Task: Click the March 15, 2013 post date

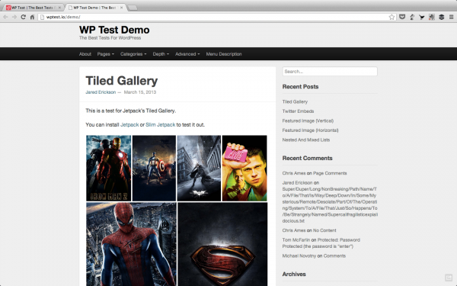Action: tap(140, 92)
